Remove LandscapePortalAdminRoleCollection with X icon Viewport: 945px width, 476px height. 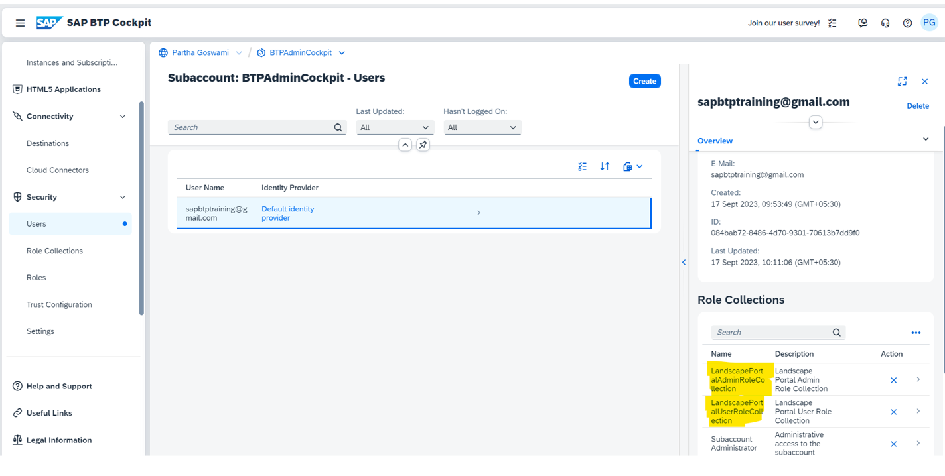click(893, 380)
